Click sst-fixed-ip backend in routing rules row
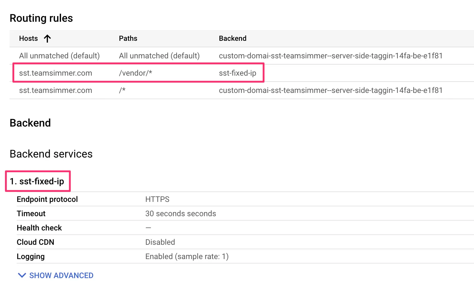Screen dimensions: 474x293 (x=237, y=73)
